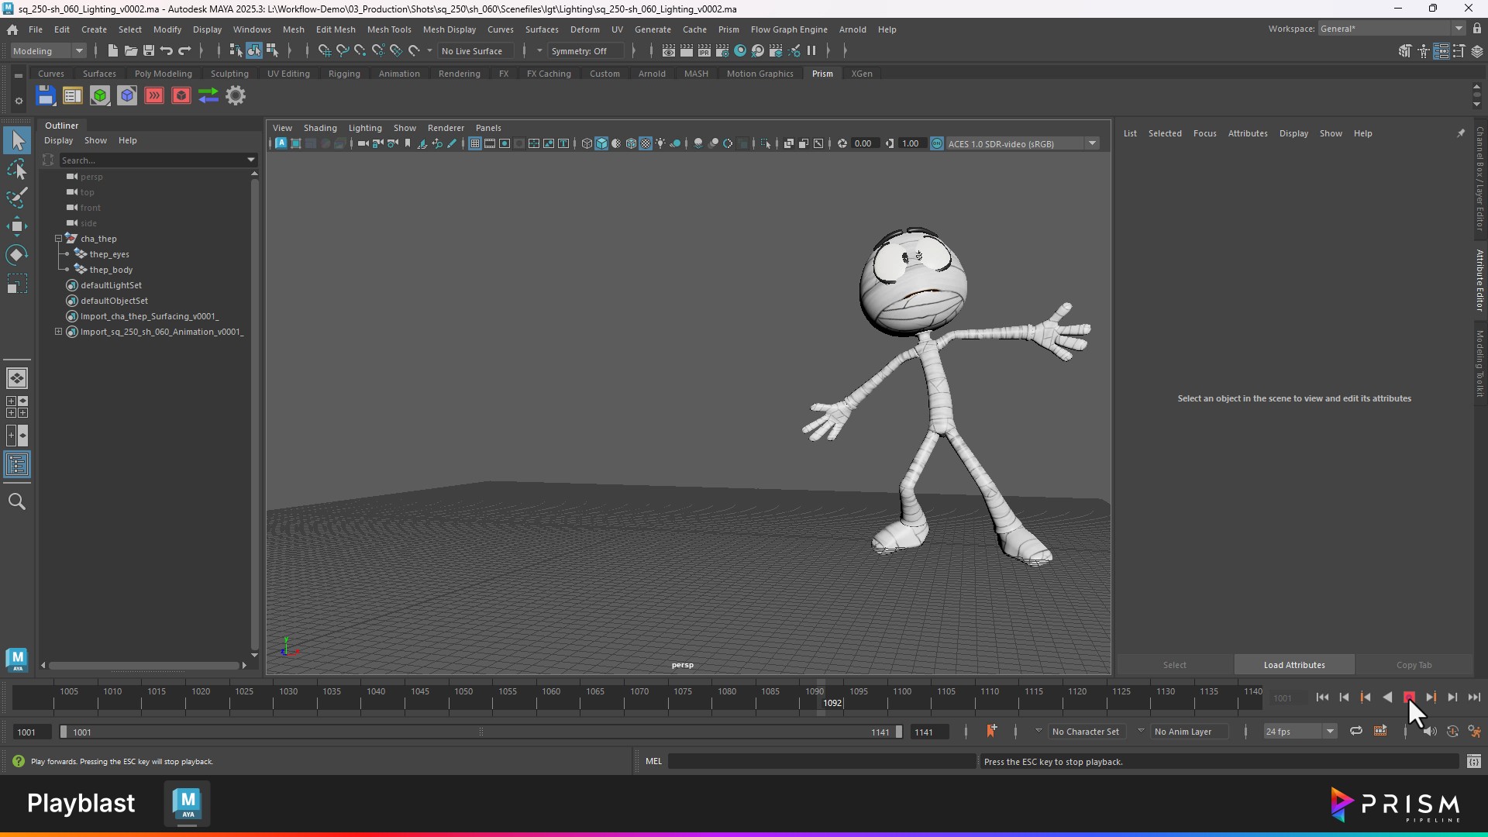Collapse the cha_thep group in Outliner
Image resolution: width=1488 pixels, height=837 pixels.
(x=58, y=239)
